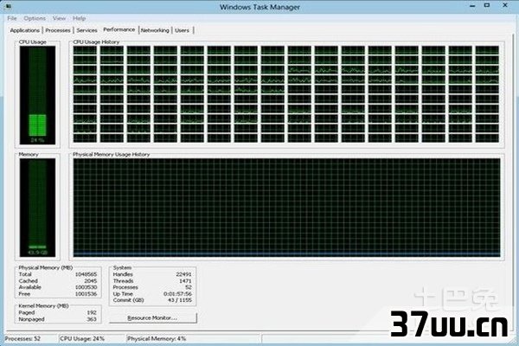Click the System Processes label
This screenshot has width=519, height=346.
click(x=125, y=287)
